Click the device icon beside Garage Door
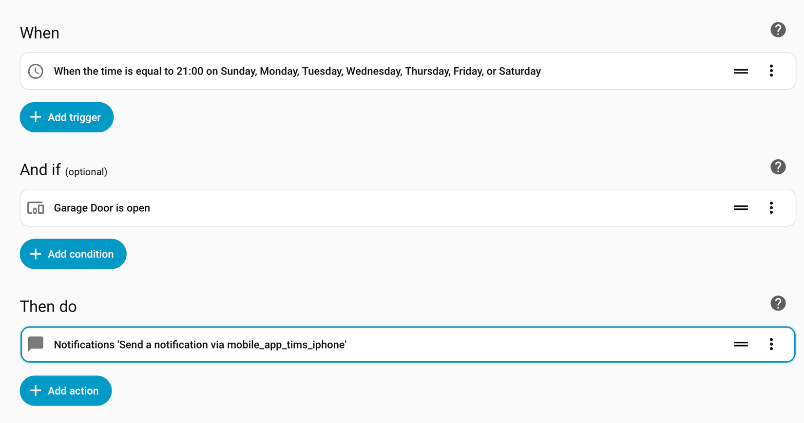 (x=36, y=208)
